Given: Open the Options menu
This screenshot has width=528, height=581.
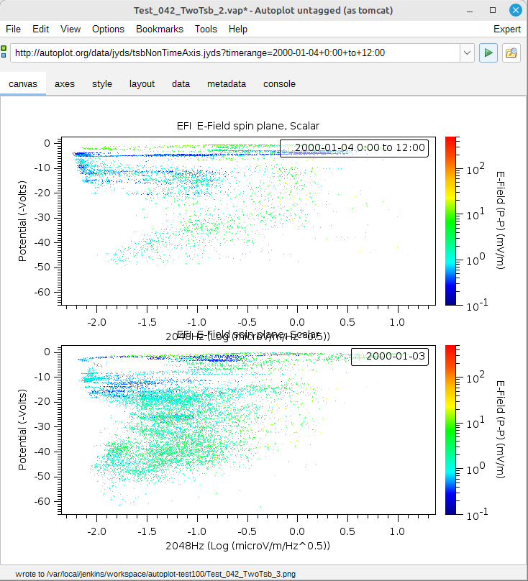Looking at the screenshot, I should click(108, 29).
